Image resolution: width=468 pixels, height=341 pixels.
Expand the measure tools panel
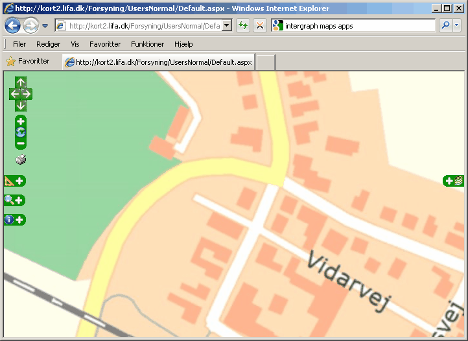tap(15, 181)
